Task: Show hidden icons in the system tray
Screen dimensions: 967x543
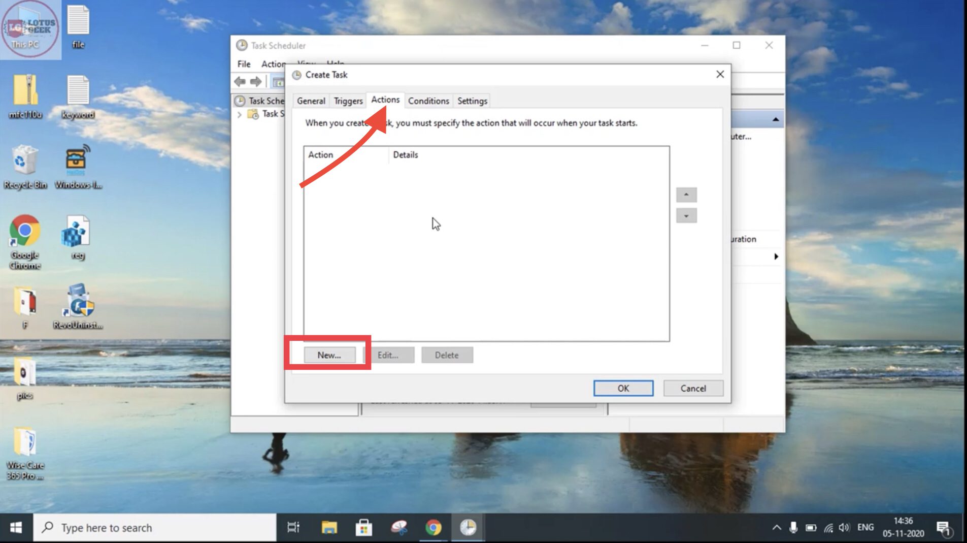Action: point(776,528)
